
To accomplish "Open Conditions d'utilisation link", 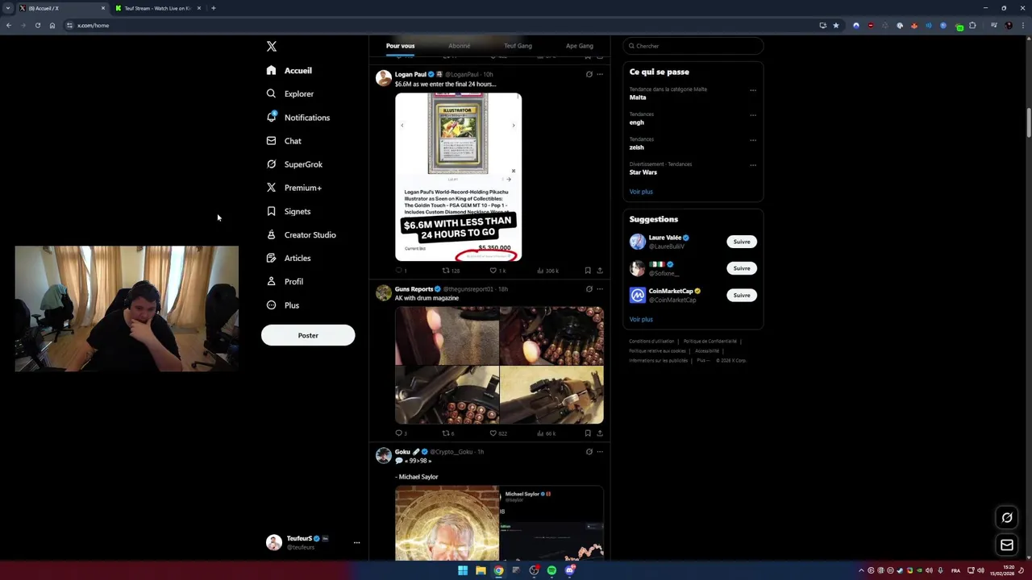I will click(651, 342).
